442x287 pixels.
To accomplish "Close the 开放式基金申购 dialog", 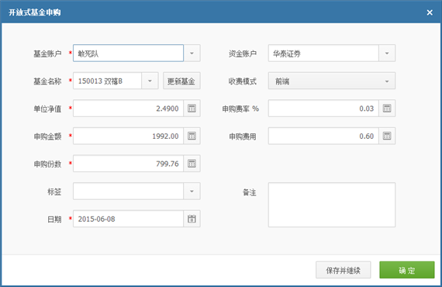I will pyautogui.click(x=430, y=12).
